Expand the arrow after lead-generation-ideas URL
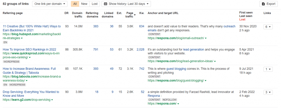Screen dimensions: 281x108 coord(215,61)
